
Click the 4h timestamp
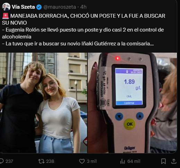click(x=83, y=7)
